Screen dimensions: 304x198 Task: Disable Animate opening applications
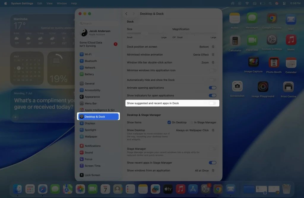click(x=212, y=87)
